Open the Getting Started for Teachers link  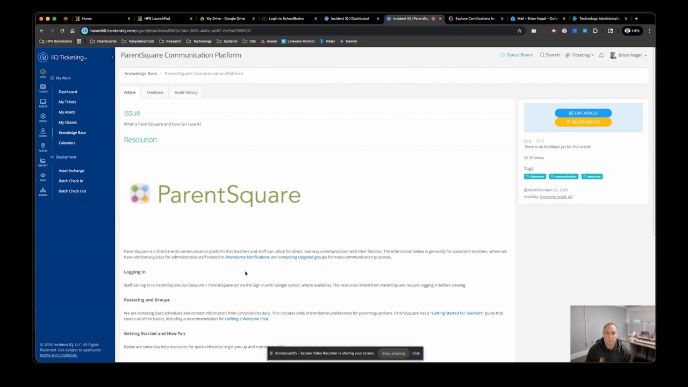coord(457,313)
